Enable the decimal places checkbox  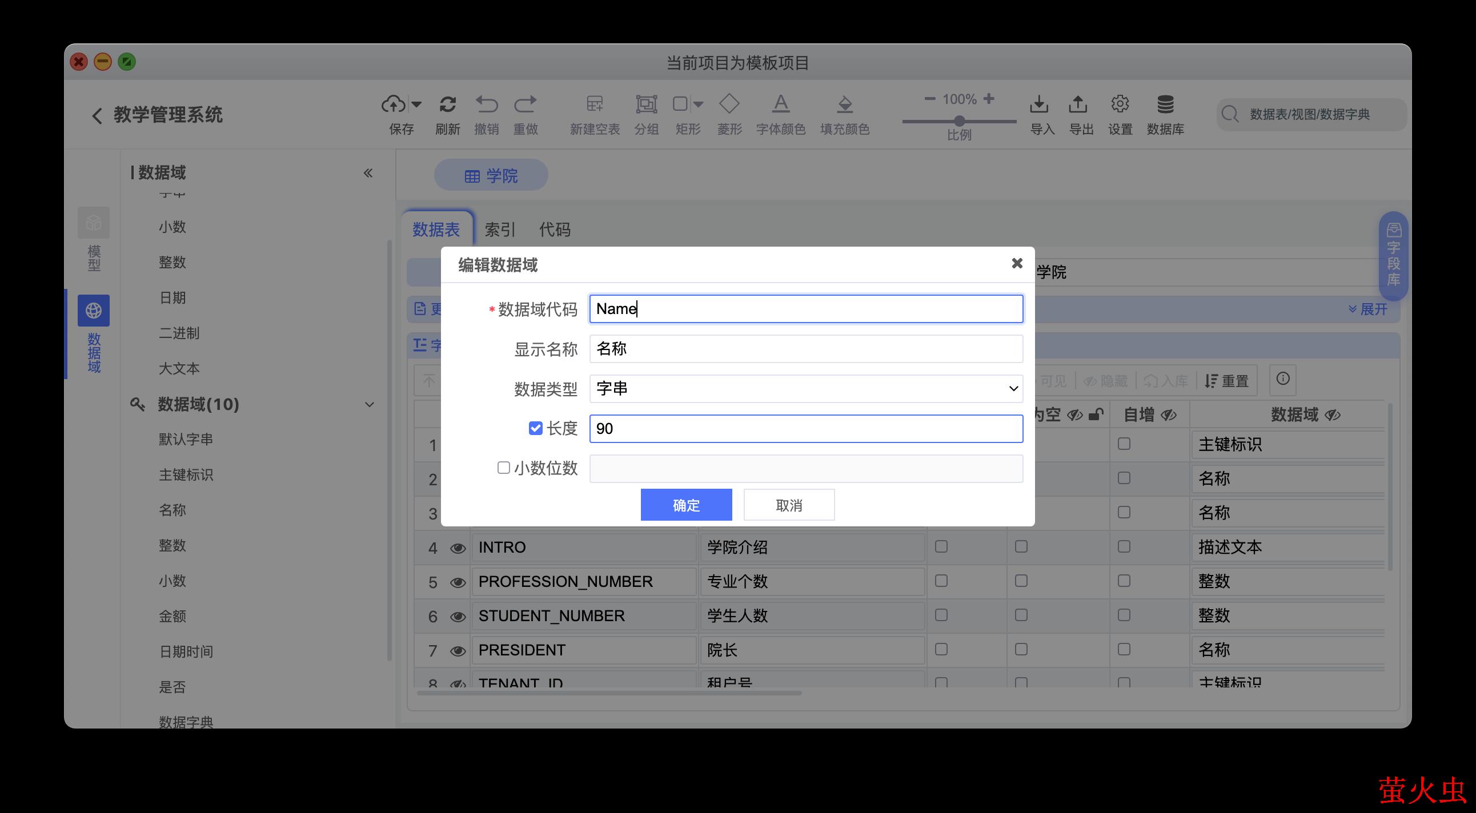(503, 468)
